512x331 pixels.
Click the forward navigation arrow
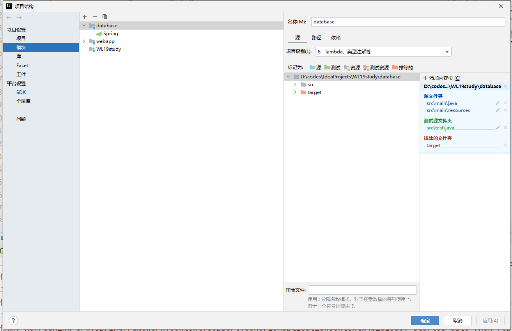(19, 18)
